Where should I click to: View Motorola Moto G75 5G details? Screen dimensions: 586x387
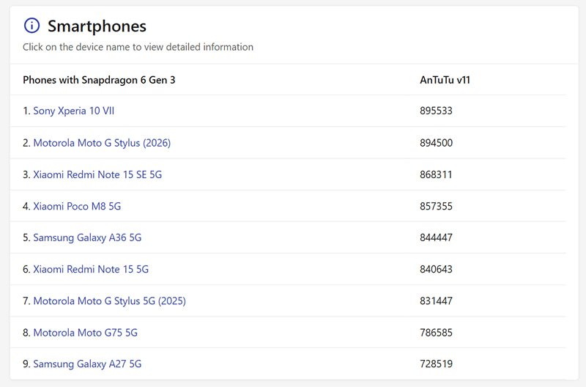click(x=86, y=333)
